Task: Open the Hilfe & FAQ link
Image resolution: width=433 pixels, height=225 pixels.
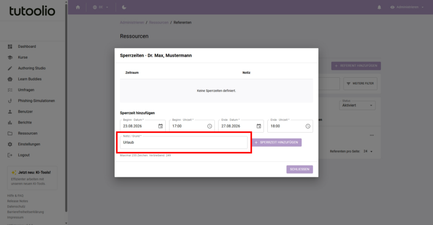Action: [15, 195]
